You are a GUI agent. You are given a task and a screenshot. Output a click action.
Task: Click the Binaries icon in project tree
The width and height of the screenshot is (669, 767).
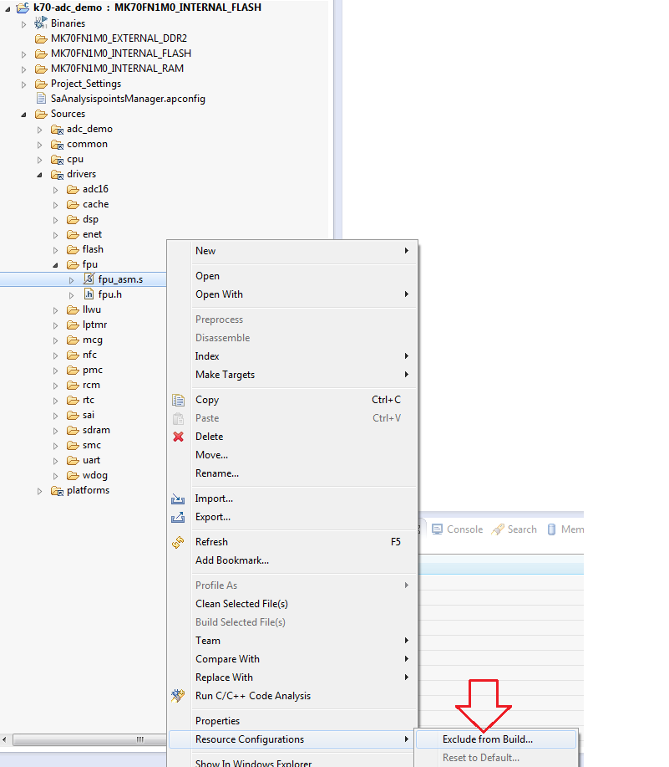(x=41, y=23)
